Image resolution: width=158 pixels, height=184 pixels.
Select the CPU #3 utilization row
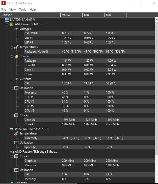click(89, 111)
